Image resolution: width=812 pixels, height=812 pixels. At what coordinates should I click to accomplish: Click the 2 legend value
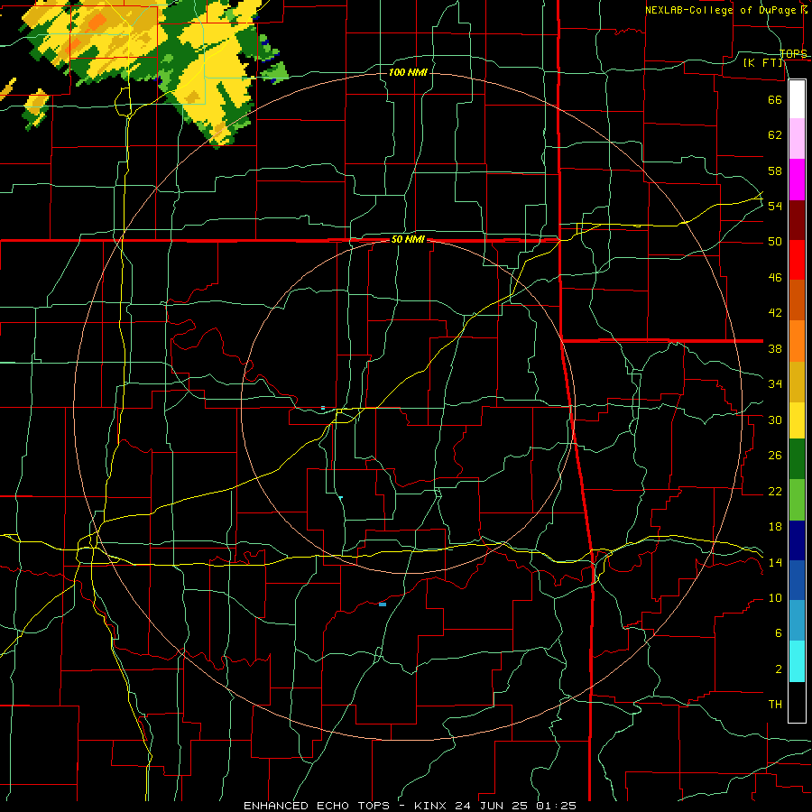point(778,669)
